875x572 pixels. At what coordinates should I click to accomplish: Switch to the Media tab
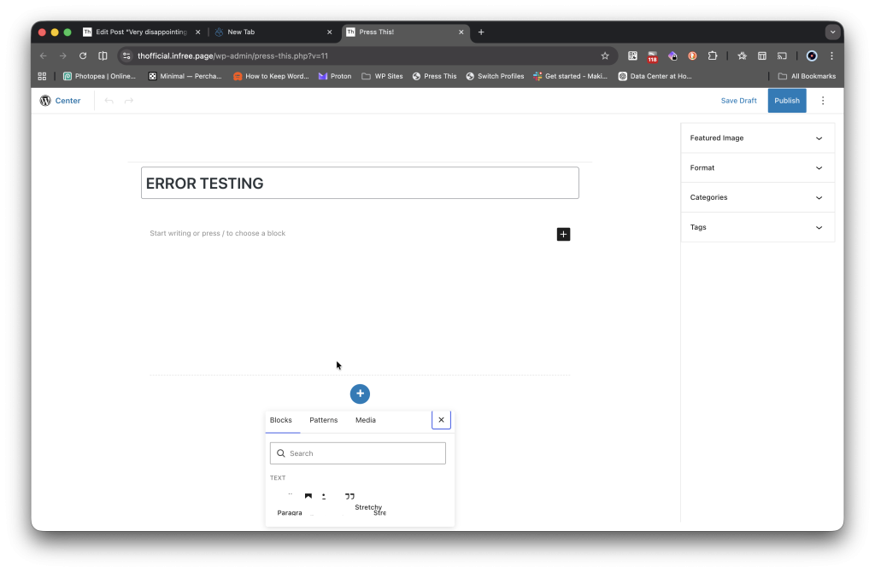click(365, 420)
